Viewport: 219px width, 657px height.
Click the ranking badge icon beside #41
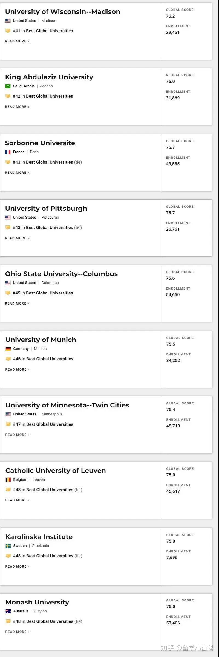[x=8, y=31]
